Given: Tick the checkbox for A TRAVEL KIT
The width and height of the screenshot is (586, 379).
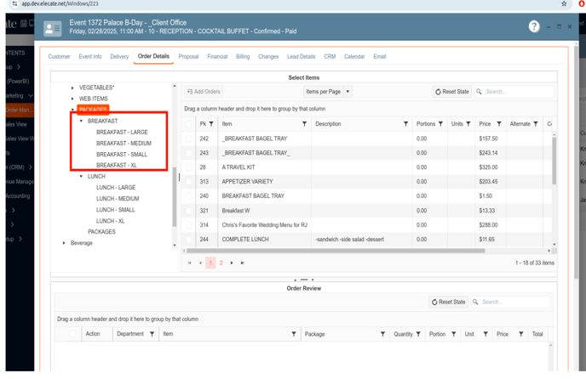Looking at the screenshot, I should [189, 167].
